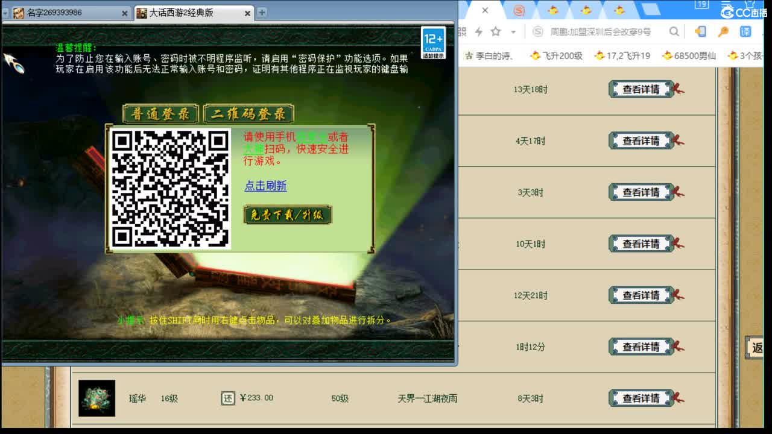
Task: Click 查看详情 for the 8天3时 row
Action: tap(641, 398)
